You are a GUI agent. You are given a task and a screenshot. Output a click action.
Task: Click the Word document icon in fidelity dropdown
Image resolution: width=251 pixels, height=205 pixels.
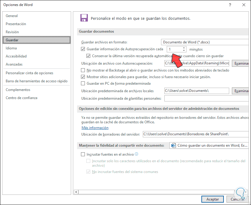tap(174, 145)
